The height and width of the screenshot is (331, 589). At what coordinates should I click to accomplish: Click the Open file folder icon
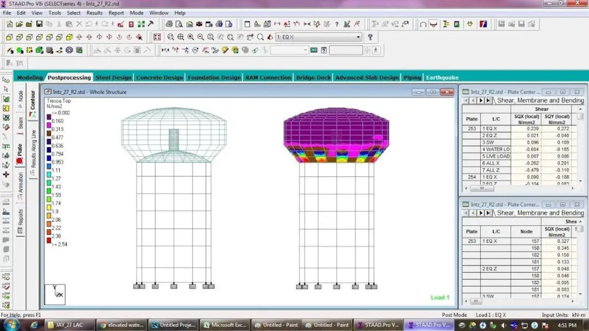[19, 24]
